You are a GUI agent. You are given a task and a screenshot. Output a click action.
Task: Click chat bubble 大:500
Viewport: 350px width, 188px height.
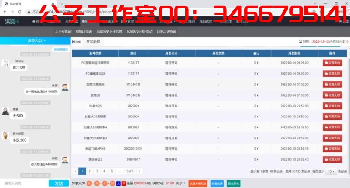18,116
